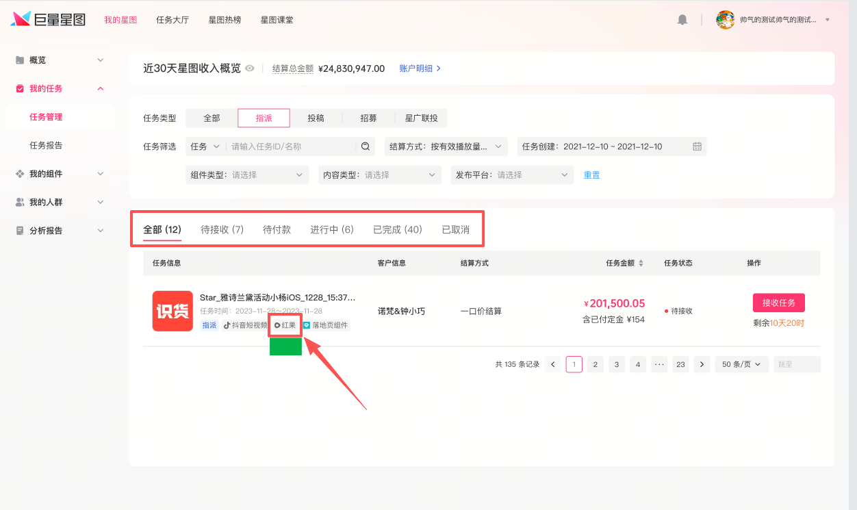Viewport: 857px width, 510px height.
Task: Expand 我的组件 sidebar section
Action: click(60, 174)
